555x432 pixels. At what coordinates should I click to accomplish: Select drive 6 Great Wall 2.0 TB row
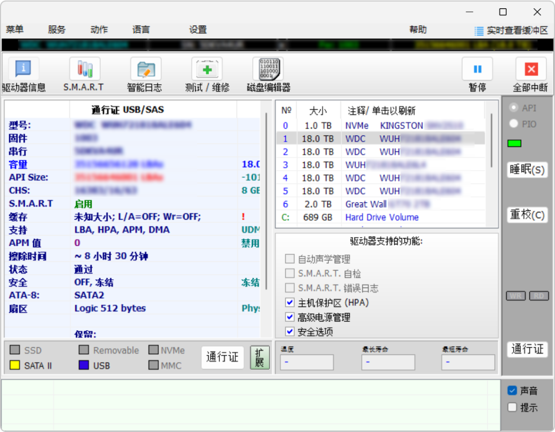[x=380, y=204]
